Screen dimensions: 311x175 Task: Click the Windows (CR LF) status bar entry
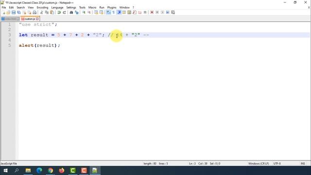(x=259, y=163)
